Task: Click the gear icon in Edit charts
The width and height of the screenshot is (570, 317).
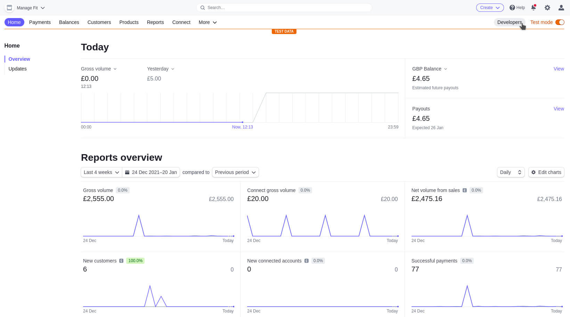Action: (534, 172)
